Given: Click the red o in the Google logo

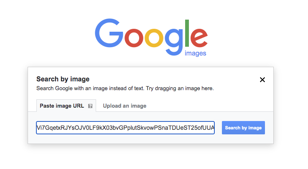Looking at the screenshot, I should [x=134, y=38].
